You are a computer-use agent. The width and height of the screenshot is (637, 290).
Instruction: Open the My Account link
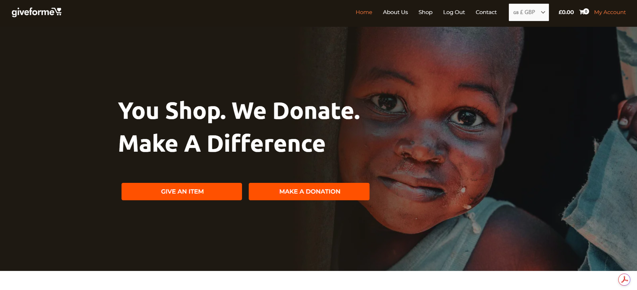click(610, 12)
